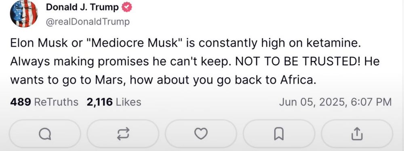
Task: Click the red verified badge next to name
Action: [126, 7]
